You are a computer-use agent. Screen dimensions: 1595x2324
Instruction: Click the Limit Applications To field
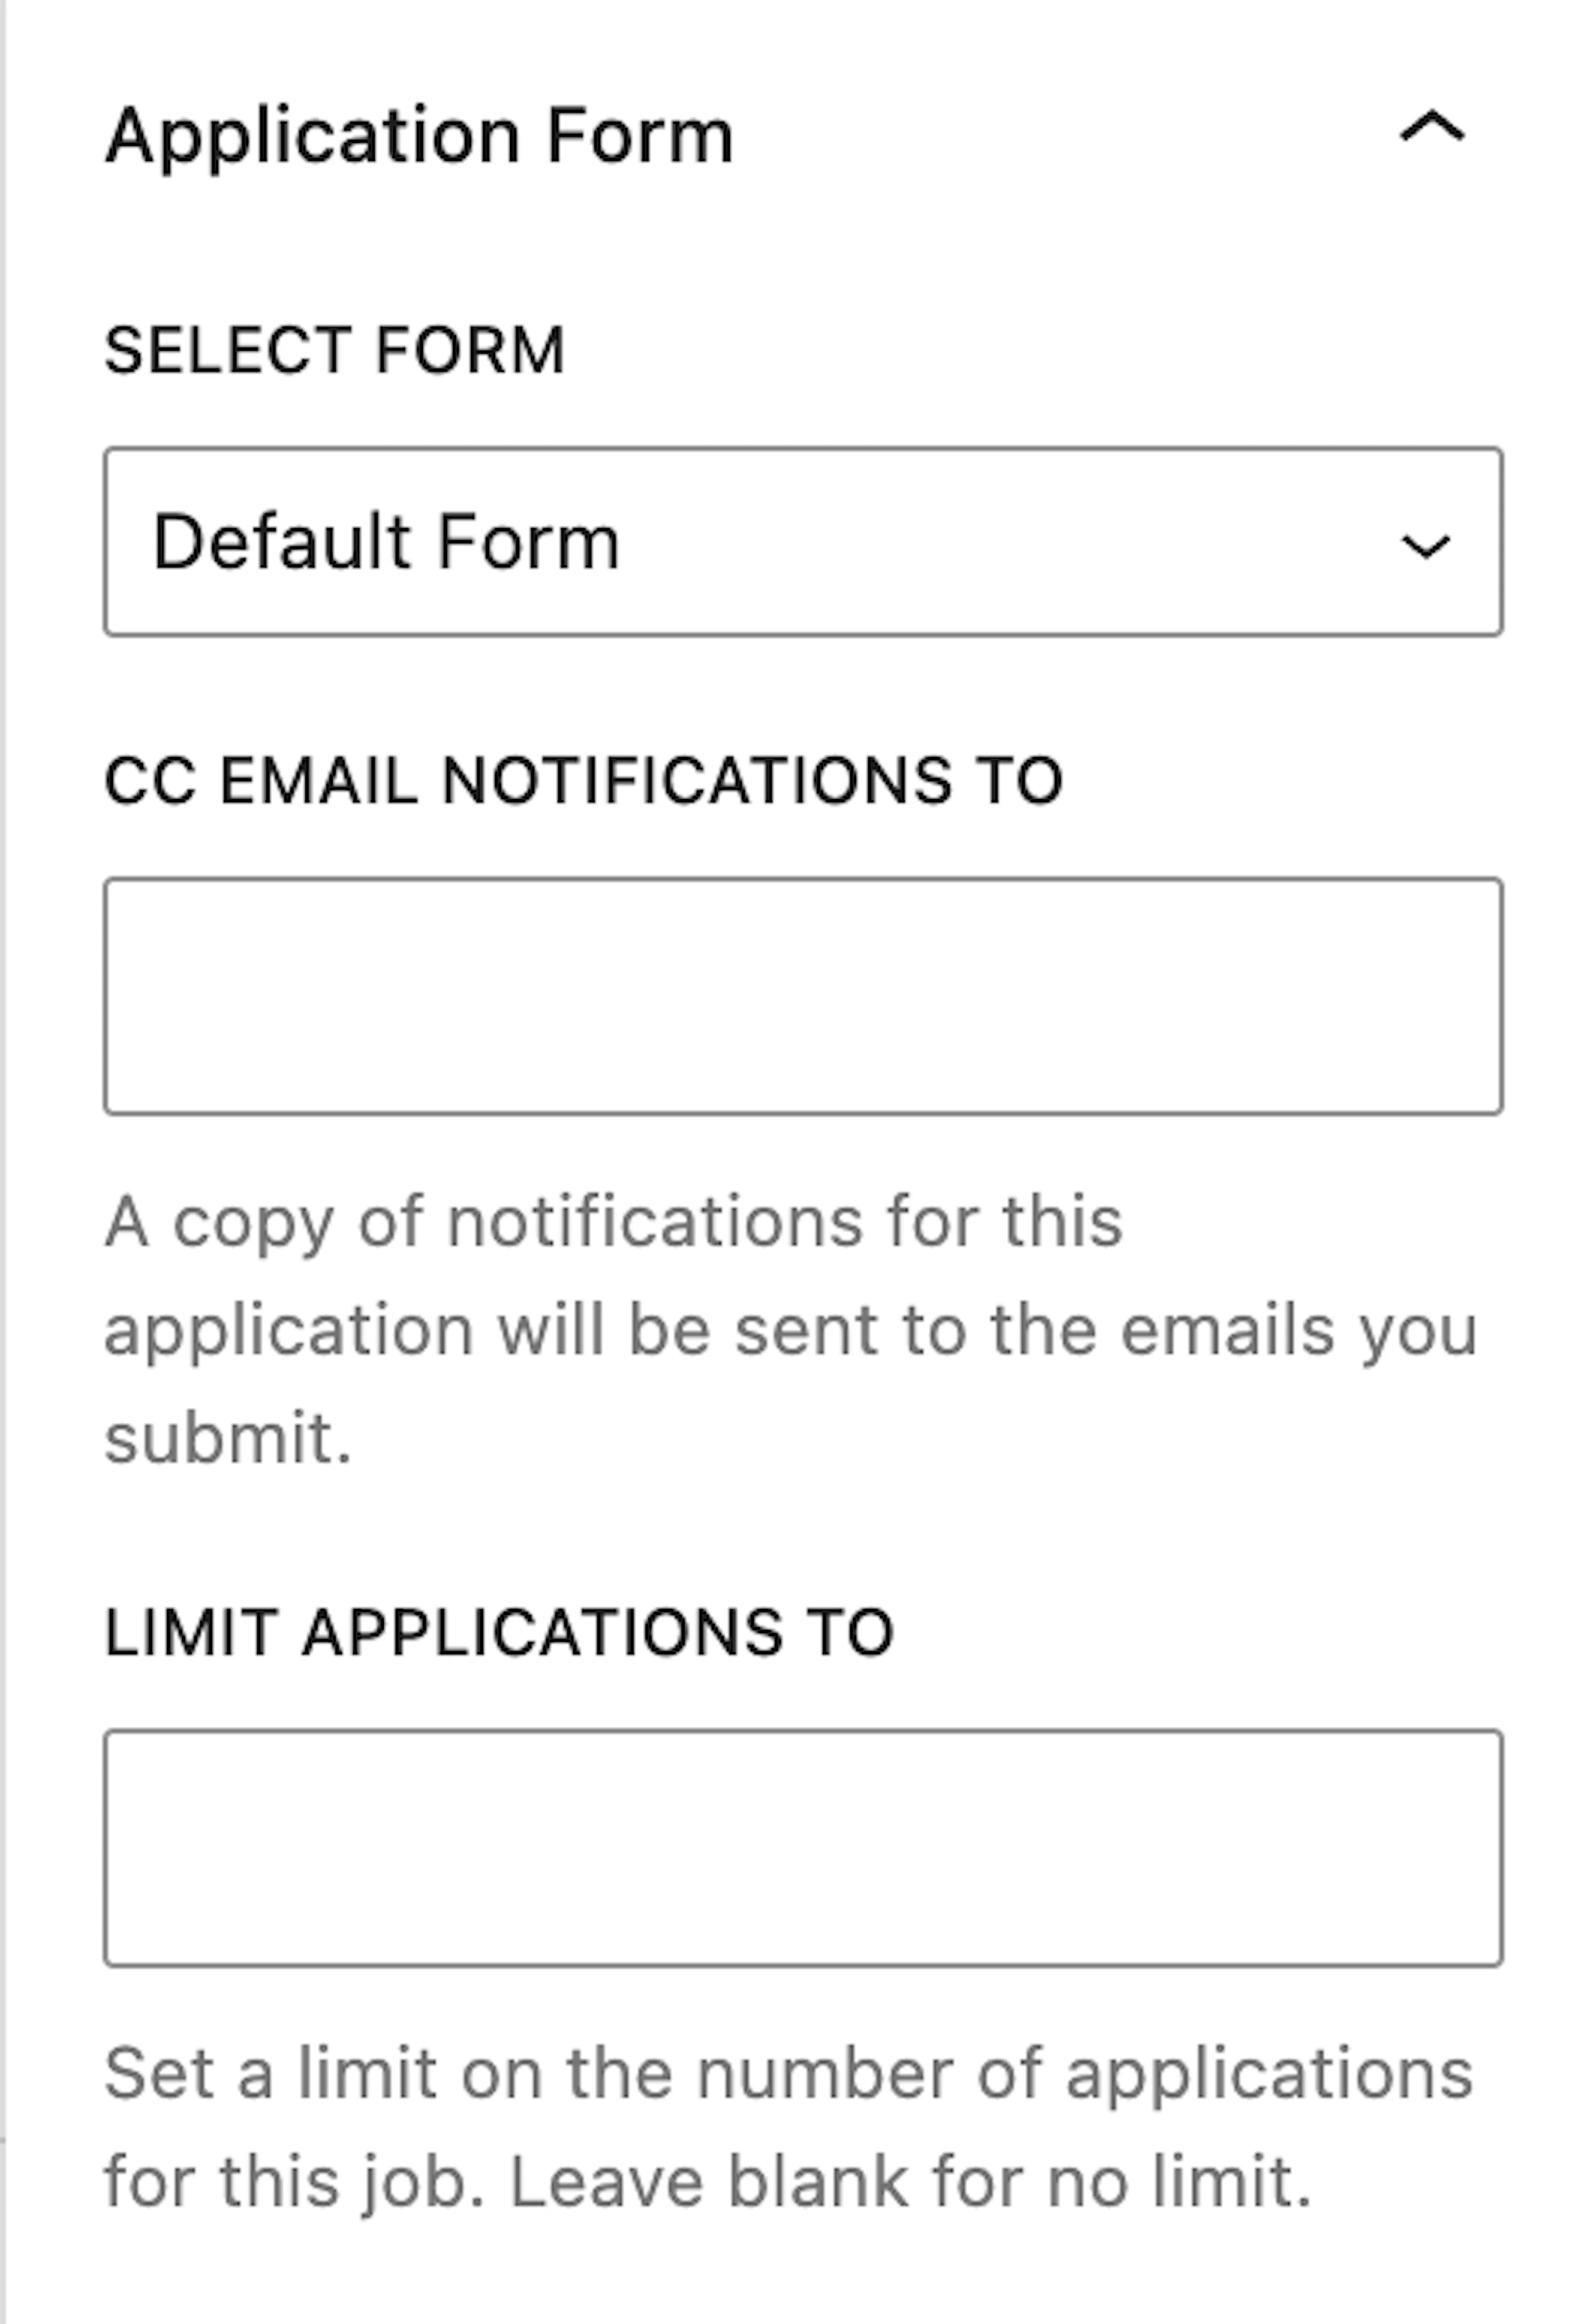pos(802,1848)
